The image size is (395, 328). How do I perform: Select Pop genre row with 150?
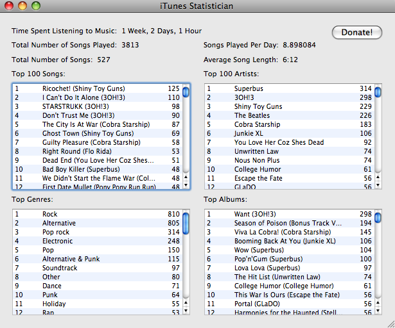tap(98, 250)
